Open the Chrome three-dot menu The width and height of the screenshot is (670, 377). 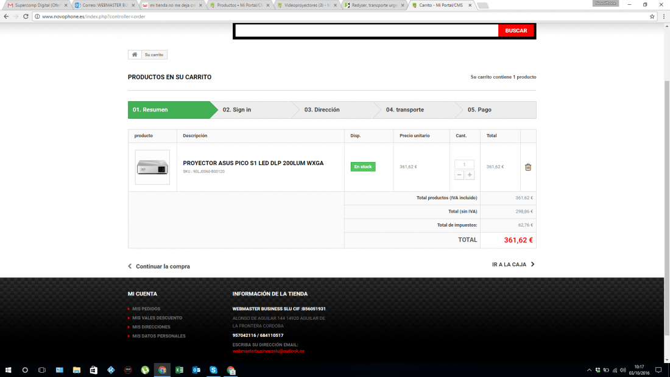coord(663,16)
